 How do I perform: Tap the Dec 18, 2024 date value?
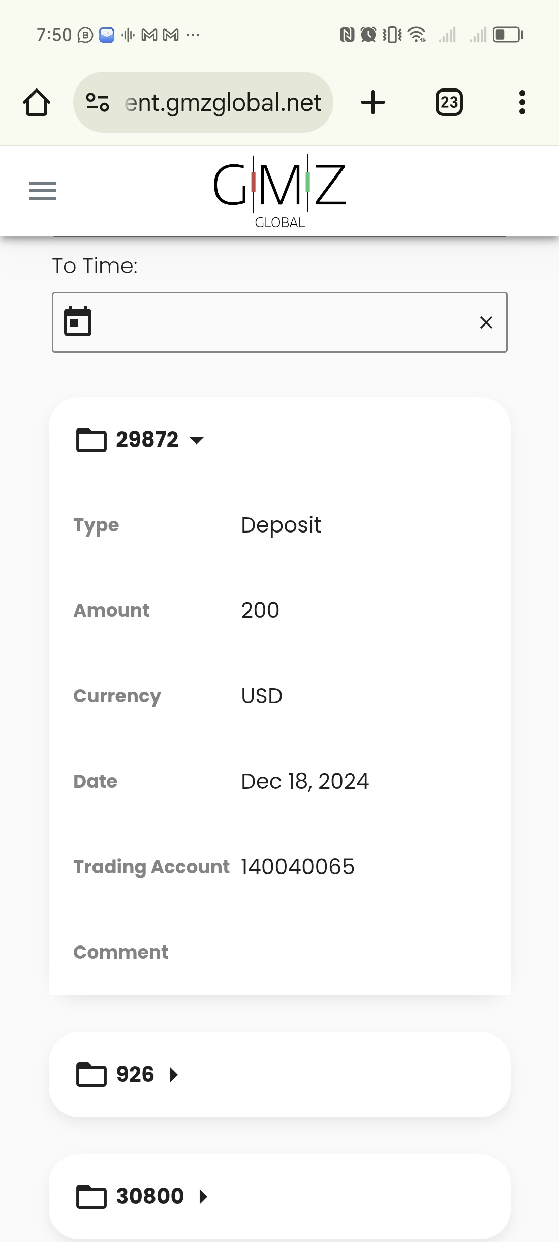[305, 781]
